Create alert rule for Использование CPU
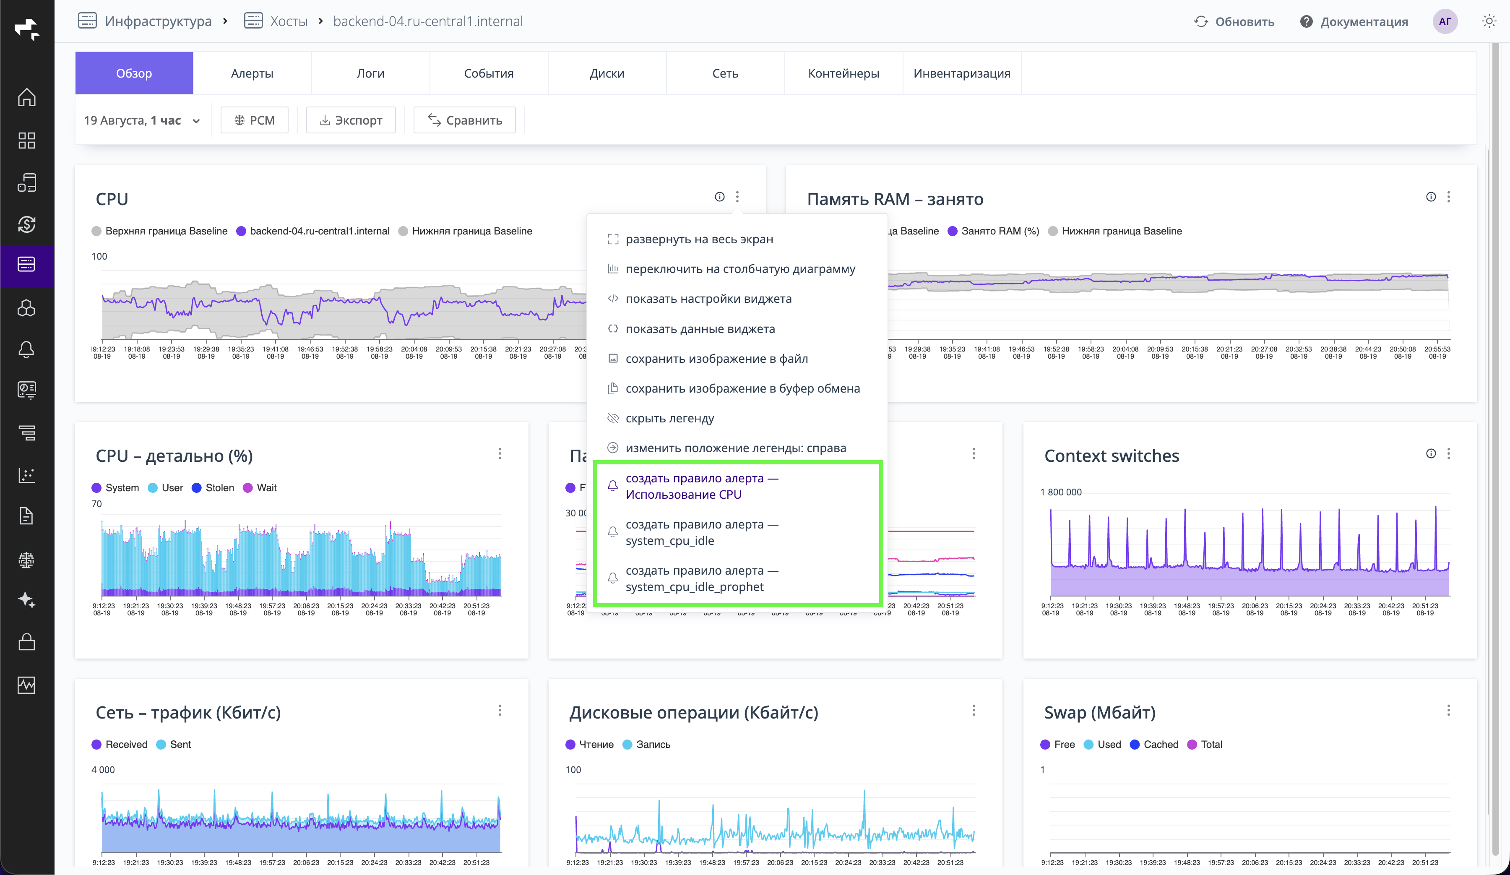Image resolution: width=1510 pixels, height=875 pixels. coord(737,486)
